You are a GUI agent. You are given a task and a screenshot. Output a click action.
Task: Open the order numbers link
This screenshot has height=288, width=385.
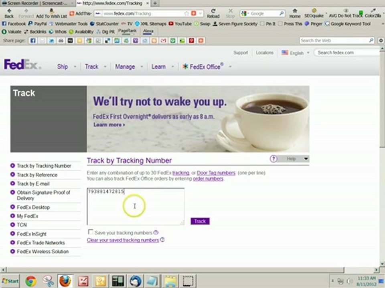(208, 179)
